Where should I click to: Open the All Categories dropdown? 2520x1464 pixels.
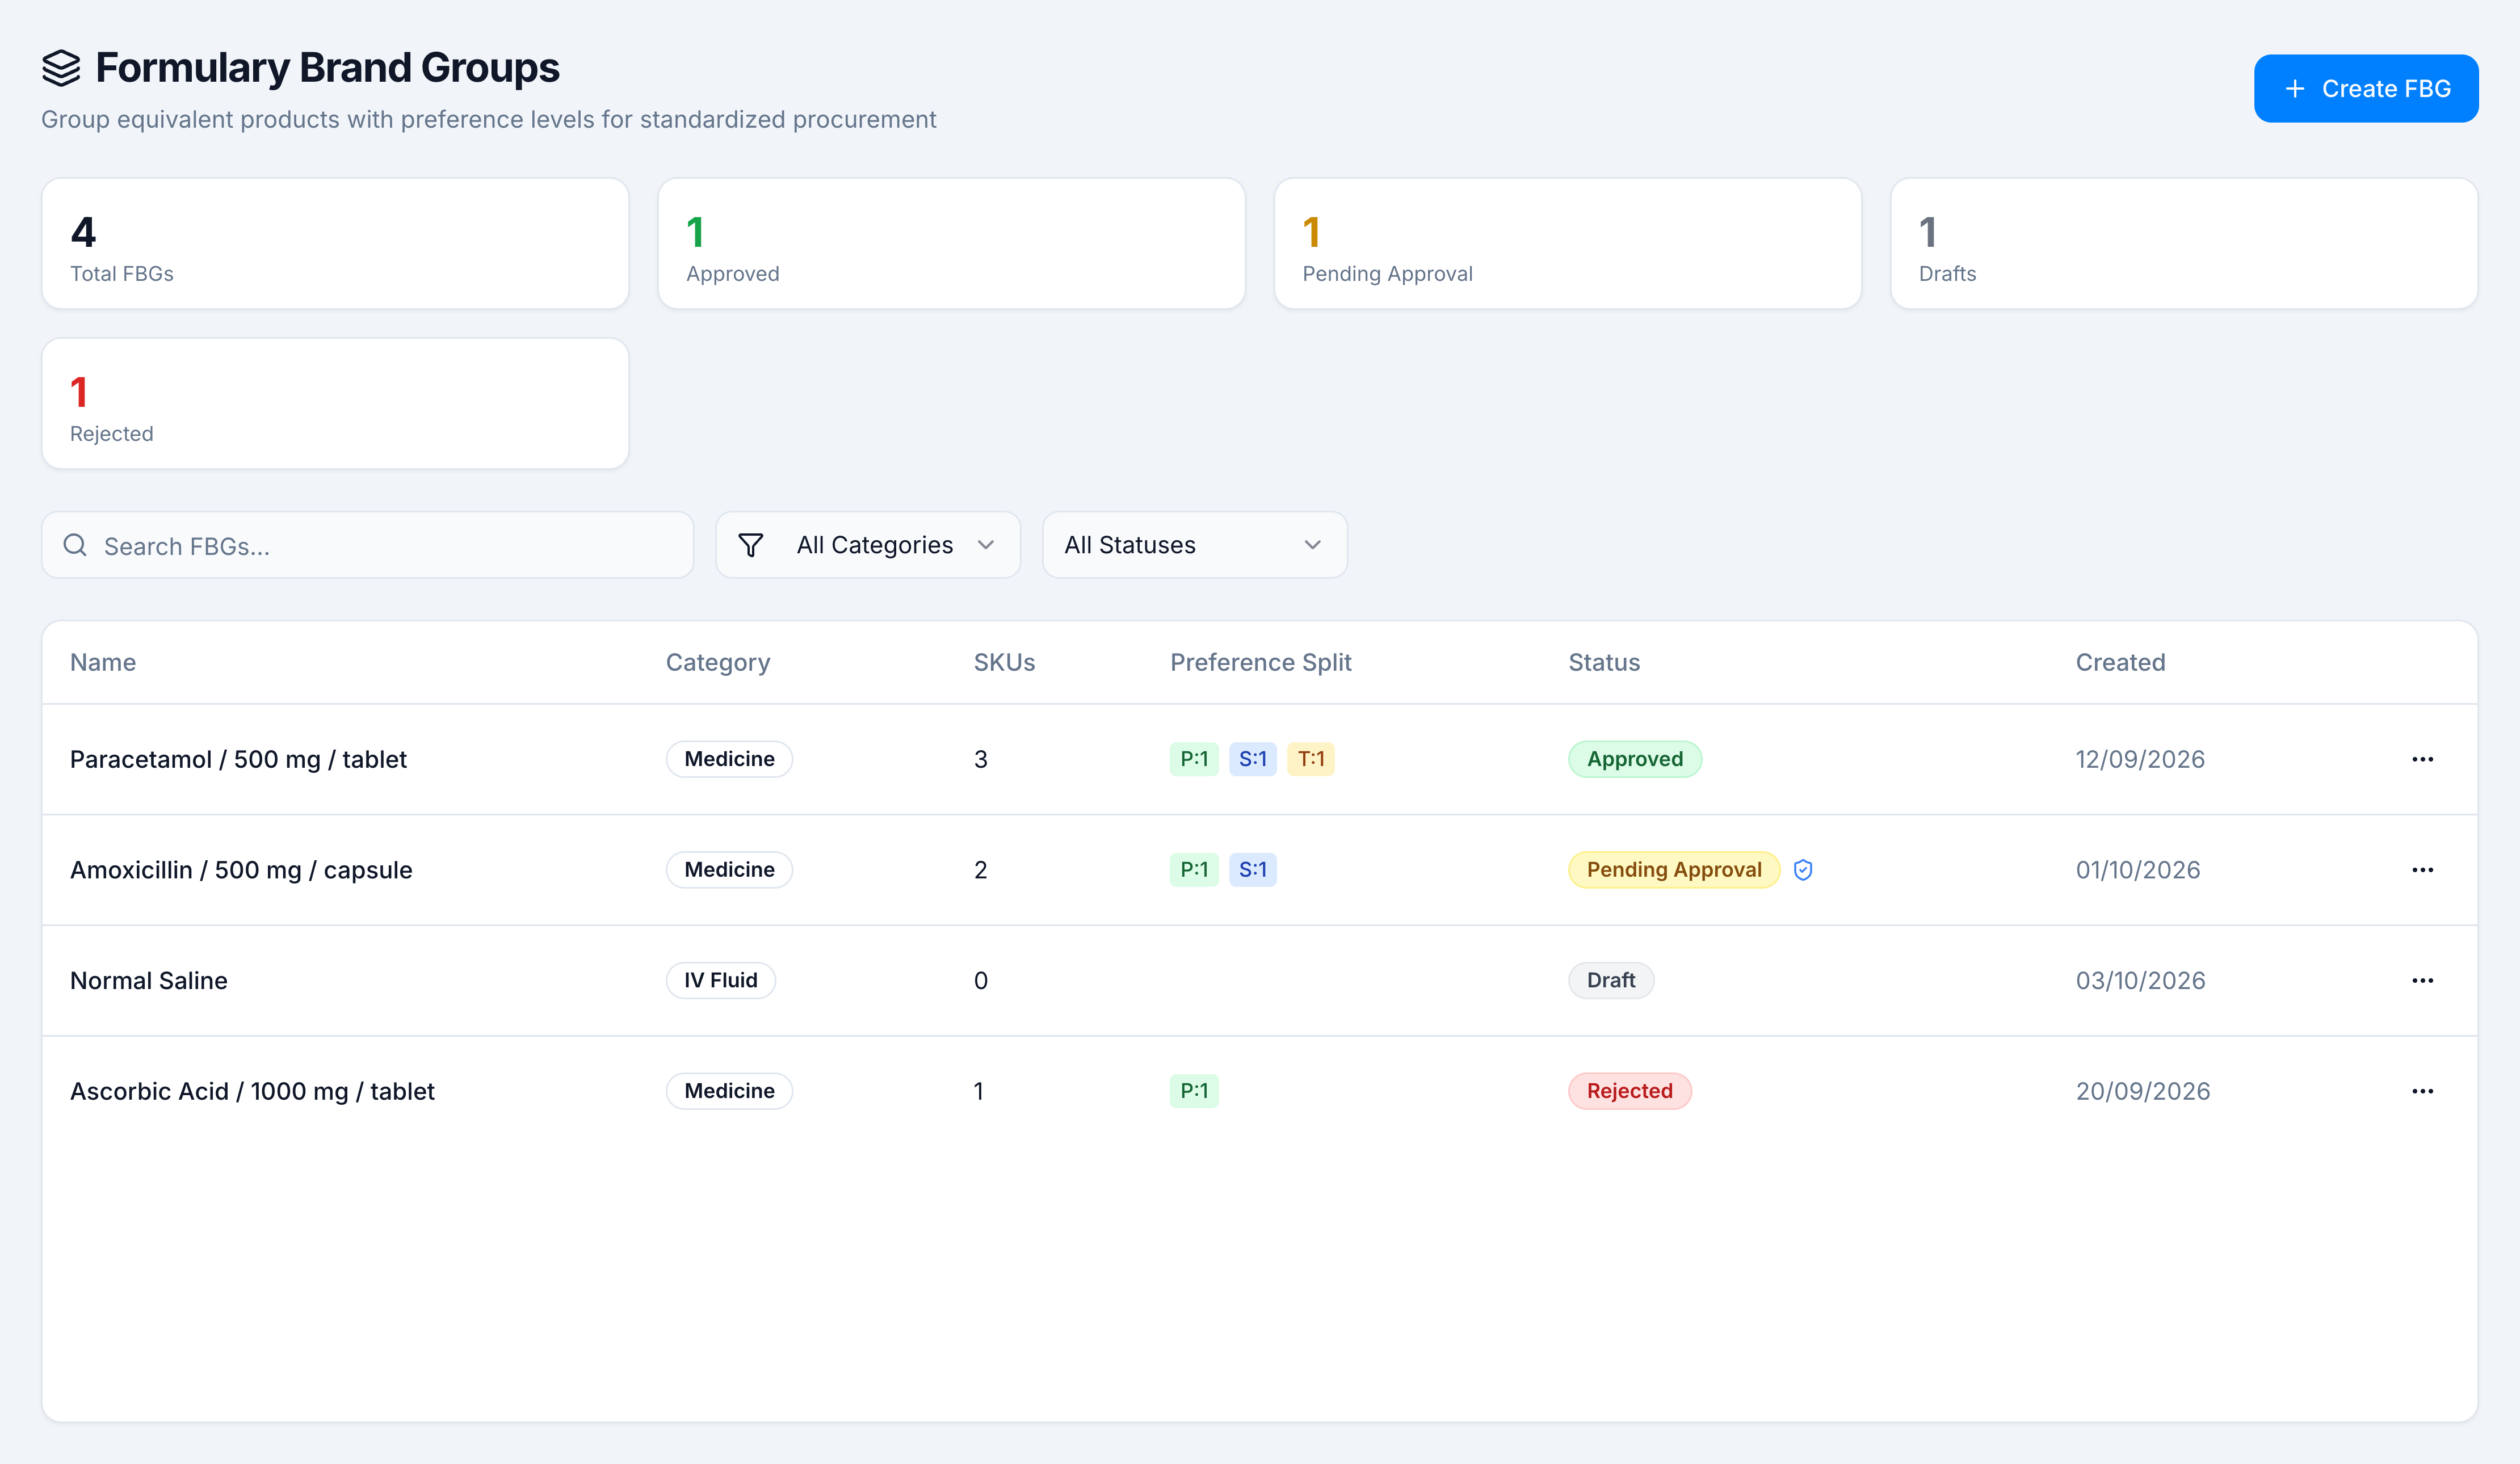tap(867, 545)
